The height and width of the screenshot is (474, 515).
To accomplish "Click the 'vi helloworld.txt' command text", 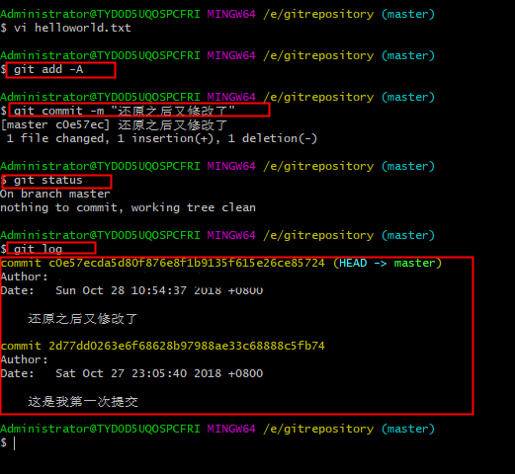I will point(72,28).
